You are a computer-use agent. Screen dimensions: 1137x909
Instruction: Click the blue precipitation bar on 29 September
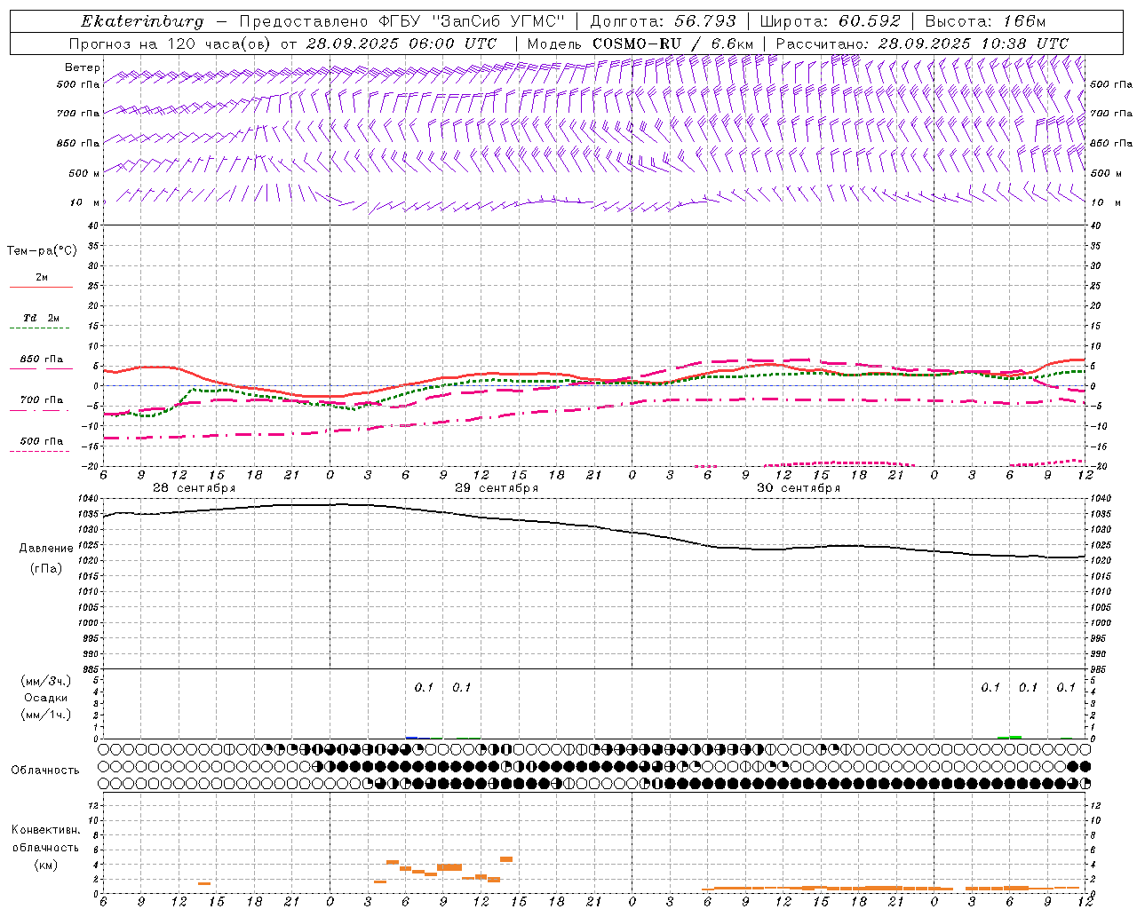411,737
